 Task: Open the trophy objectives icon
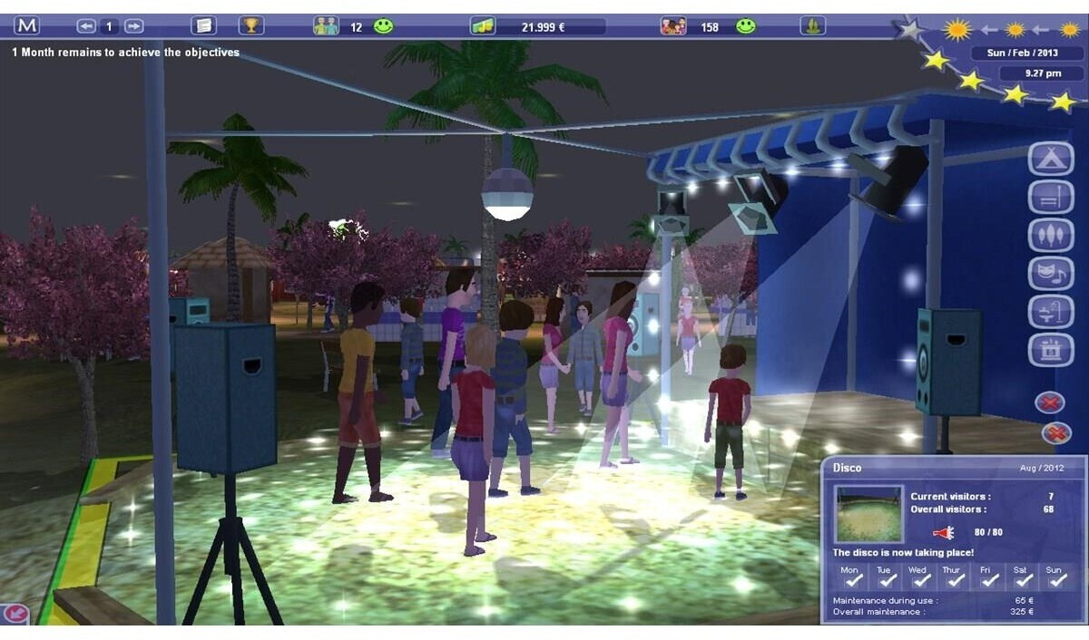(x=250, y=25)
